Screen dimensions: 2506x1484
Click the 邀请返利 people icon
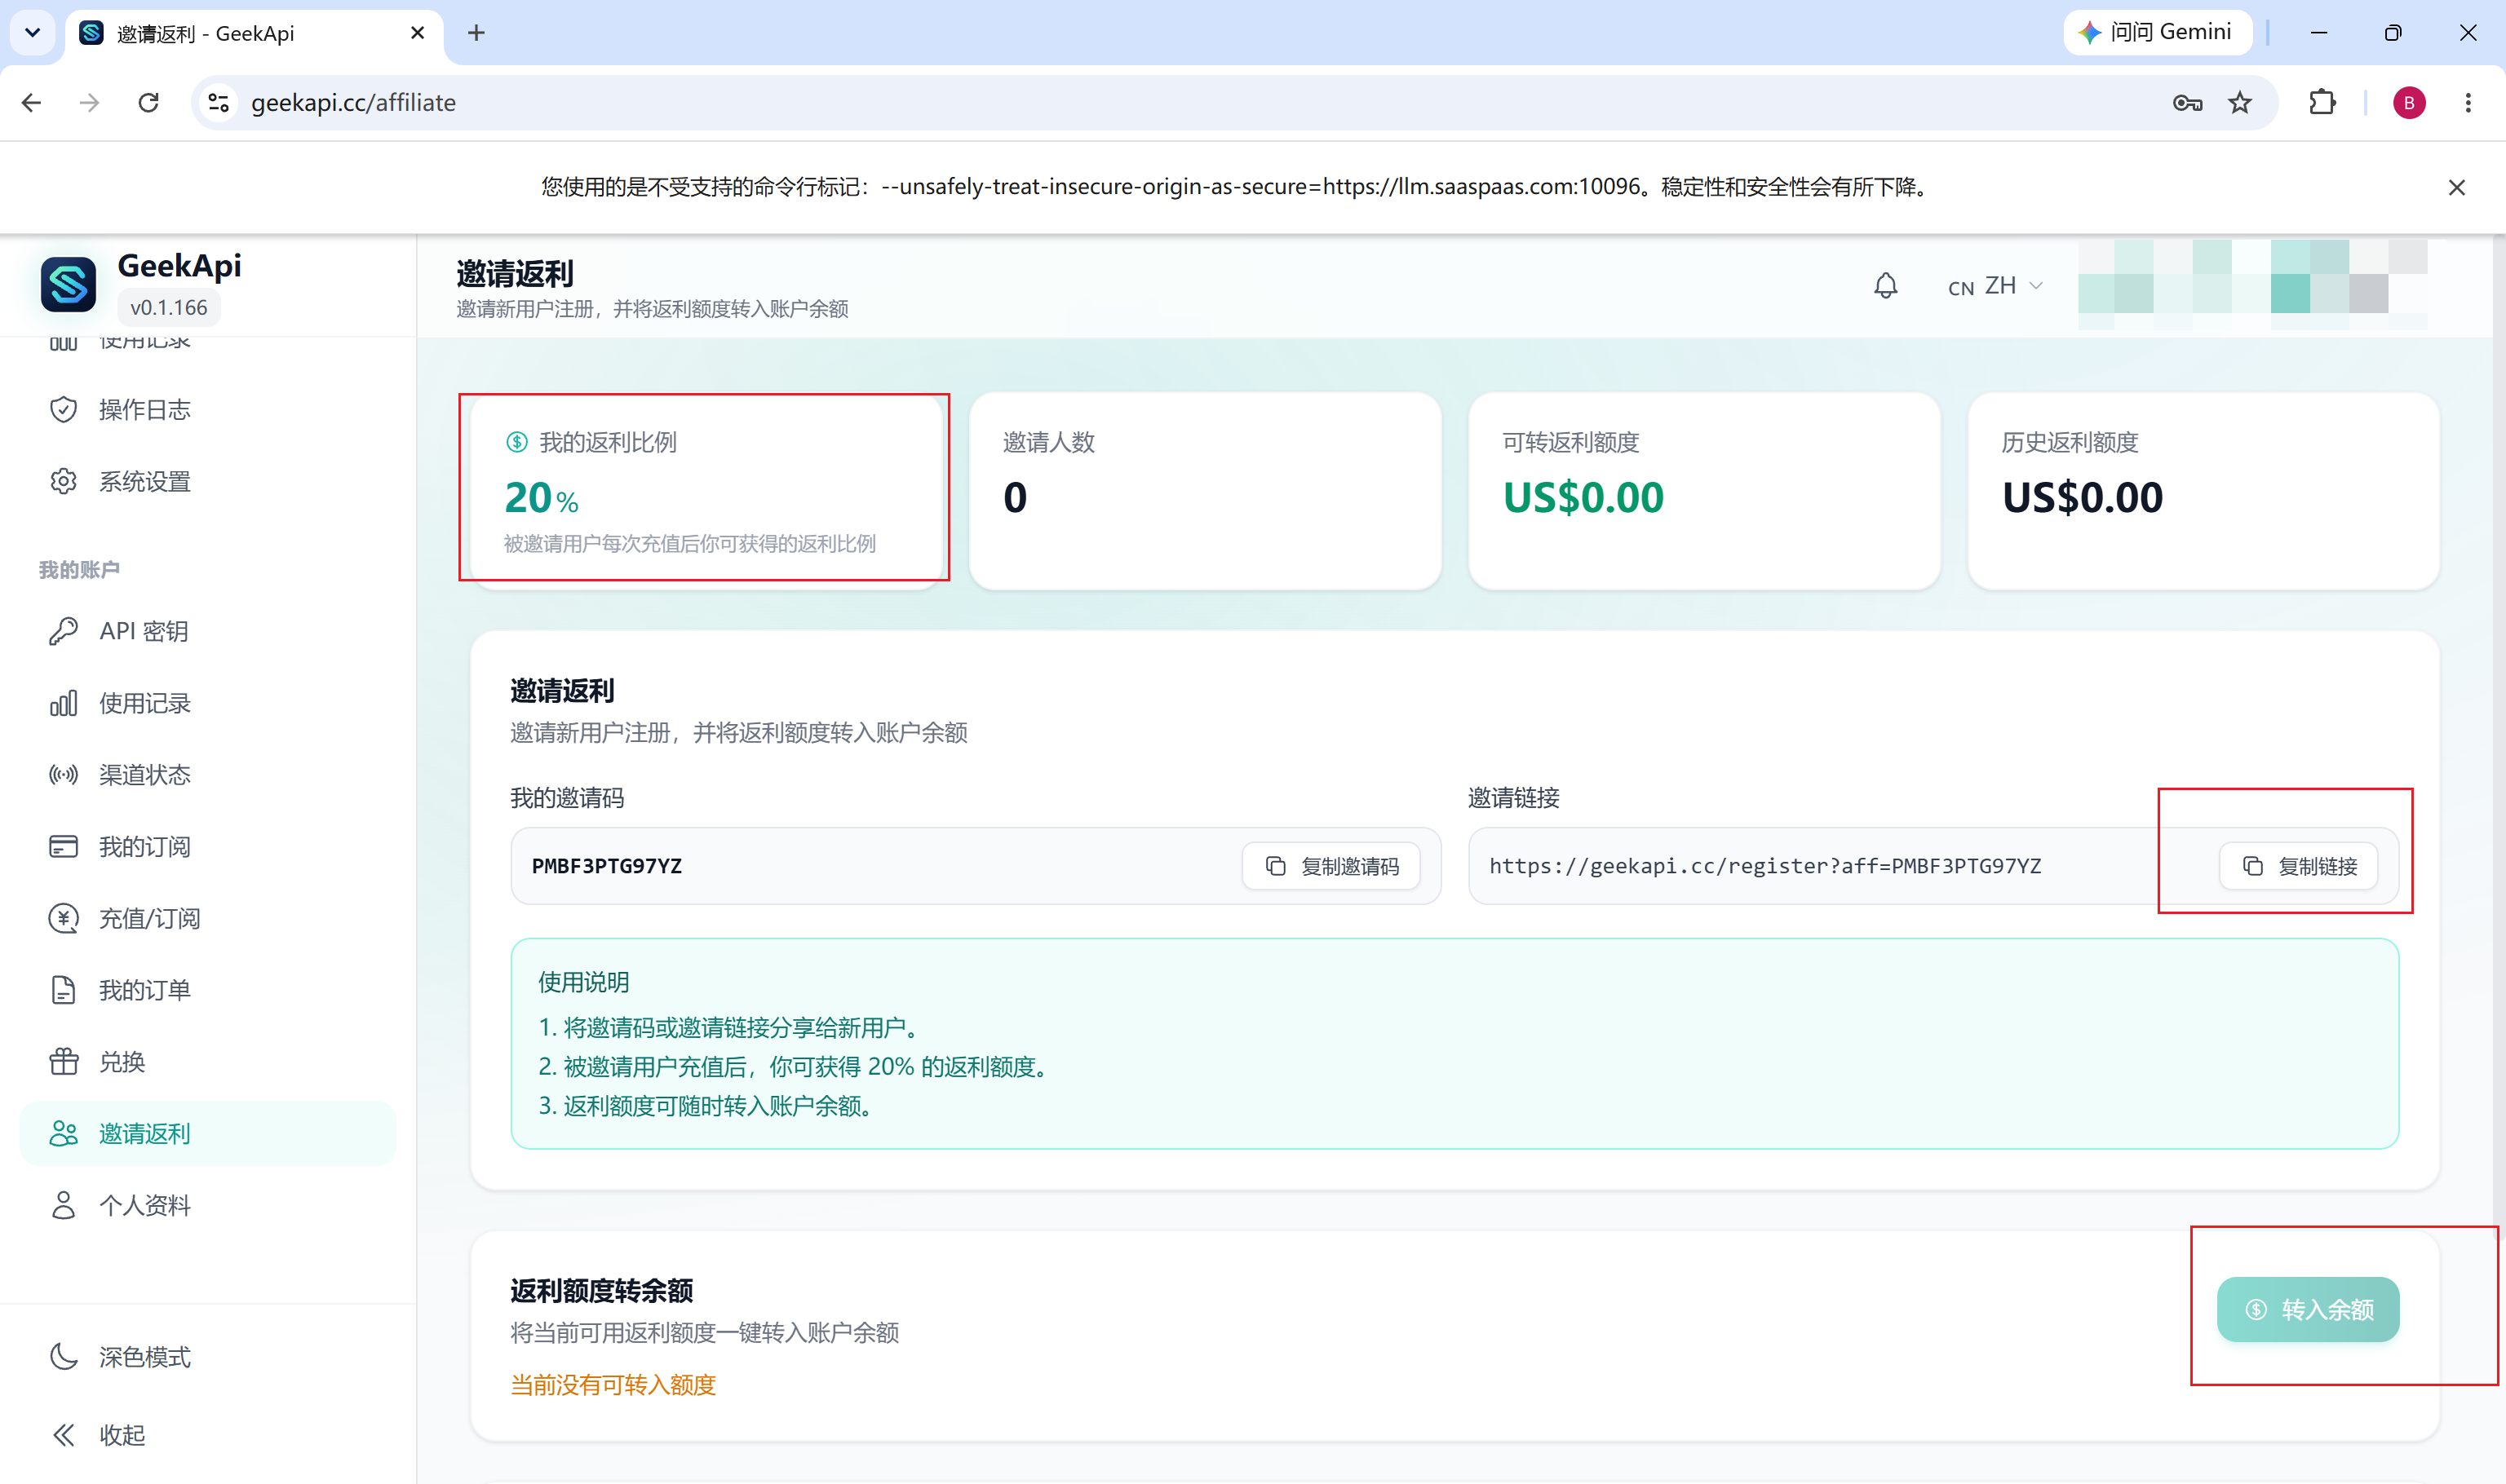pyautogui.click(x=64, y=1133)
